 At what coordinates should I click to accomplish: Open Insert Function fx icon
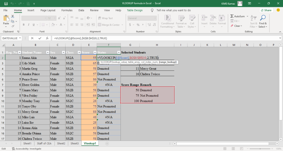47,38
